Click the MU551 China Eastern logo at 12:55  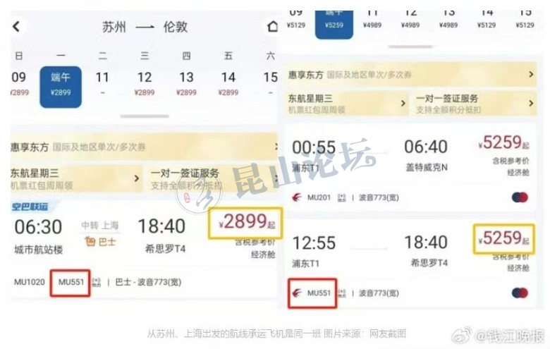pos(297,293)
